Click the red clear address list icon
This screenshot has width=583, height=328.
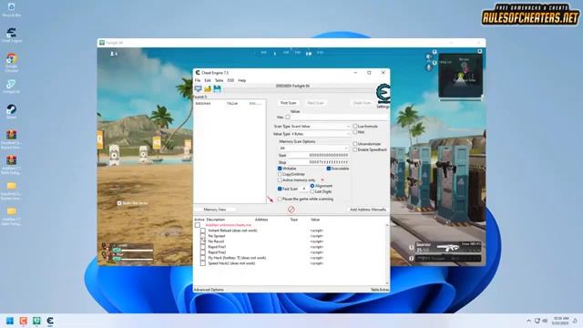click(291, 210)
